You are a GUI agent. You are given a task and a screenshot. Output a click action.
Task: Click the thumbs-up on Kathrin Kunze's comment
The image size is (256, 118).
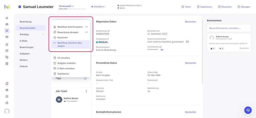tap(213, 49)
